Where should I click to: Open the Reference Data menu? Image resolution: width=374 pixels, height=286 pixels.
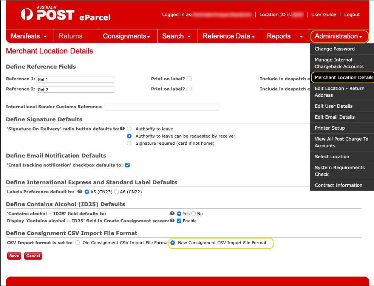(x=230, y=36)
